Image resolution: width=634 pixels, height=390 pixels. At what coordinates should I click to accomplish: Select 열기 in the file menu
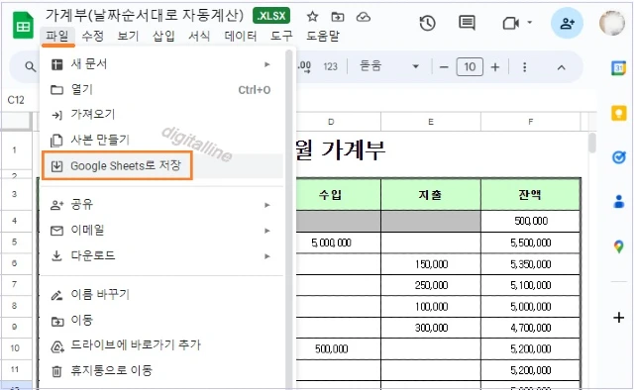coord(161,89)
